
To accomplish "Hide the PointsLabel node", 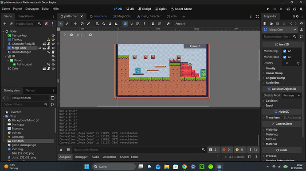I will pos(53,65).
